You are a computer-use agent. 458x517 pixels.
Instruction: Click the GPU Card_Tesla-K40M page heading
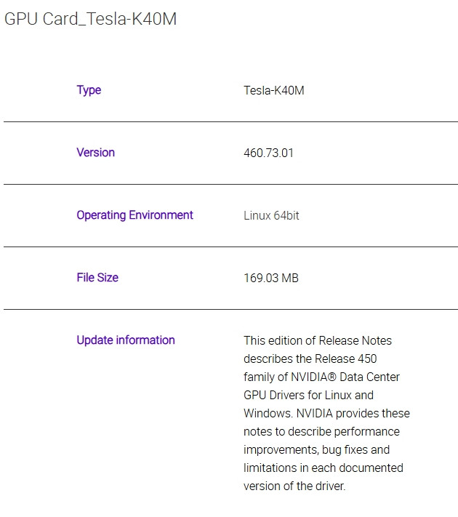pos(90,19)
